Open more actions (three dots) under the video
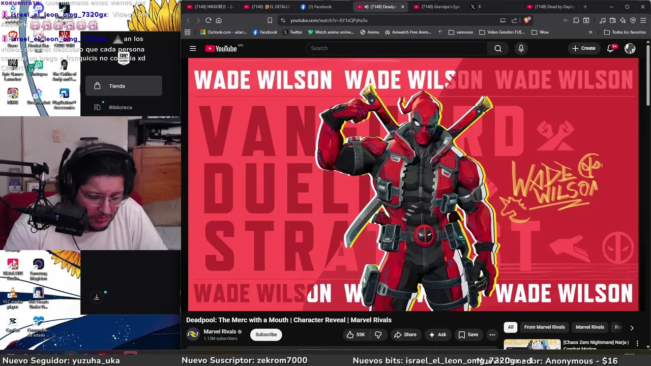651x366 pixels. click(x=492, y=334)
